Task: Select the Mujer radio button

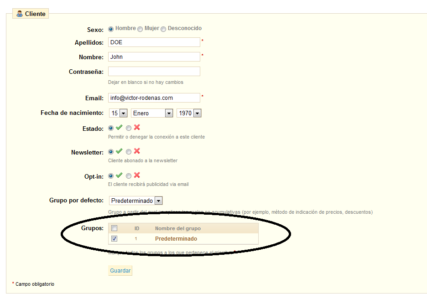Action: point(140,29)
